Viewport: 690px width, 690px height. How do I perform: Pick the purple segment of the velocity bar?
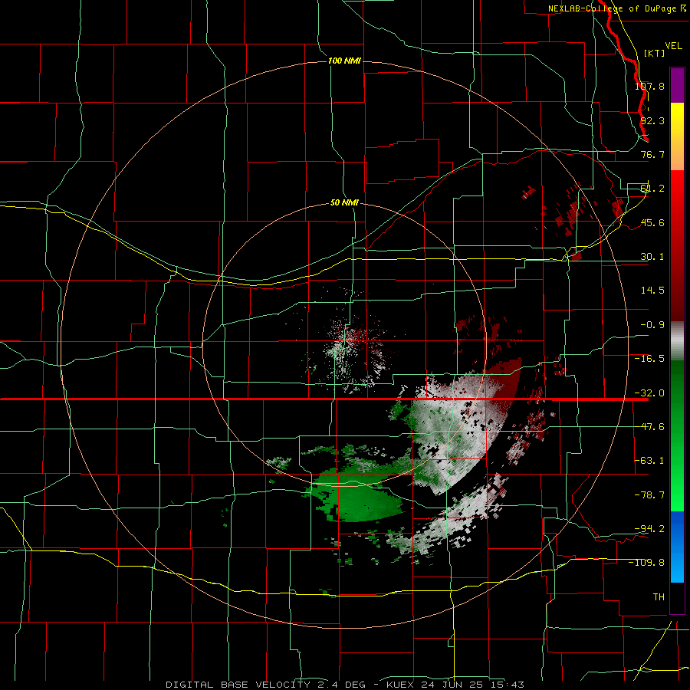677,85
